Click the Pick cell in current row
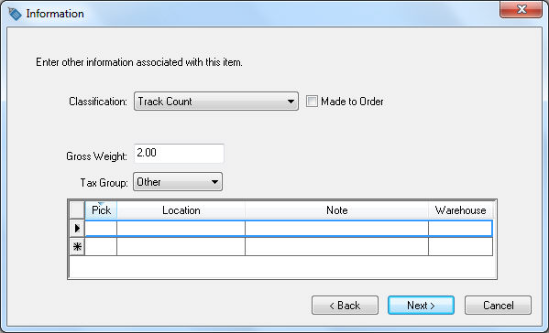 tap(101, 229)
